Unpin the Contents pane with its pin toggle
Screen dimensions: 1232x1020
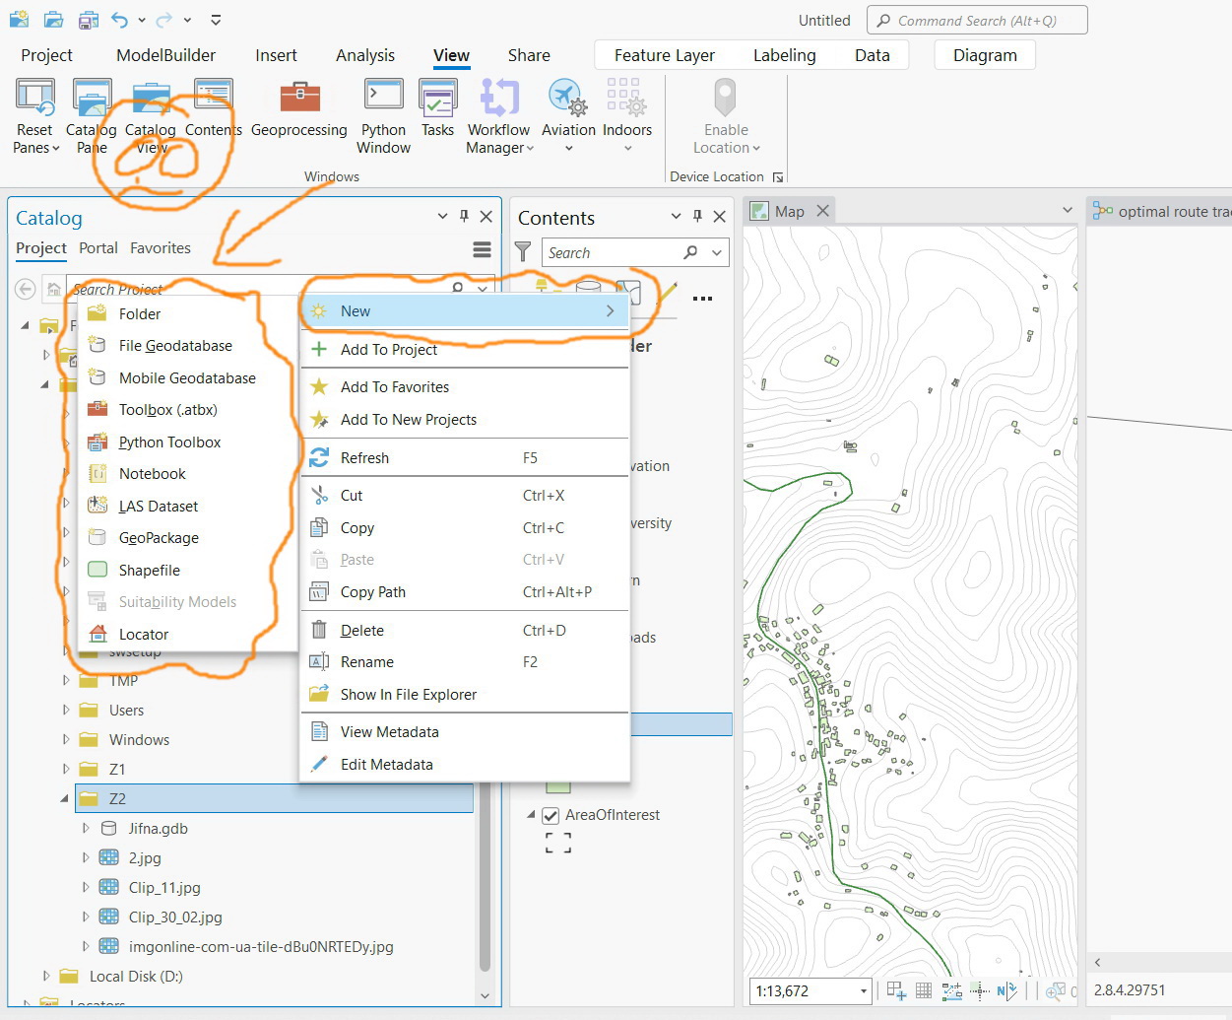[x=697, y=217]
